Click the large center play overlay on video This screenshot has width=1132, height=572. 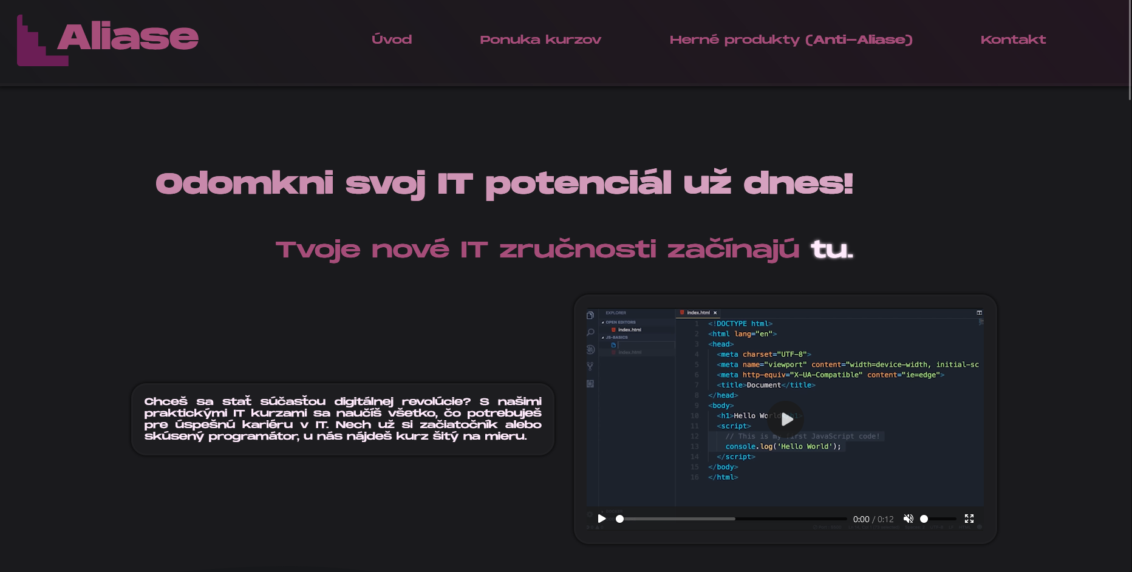(x=786, y=419)
